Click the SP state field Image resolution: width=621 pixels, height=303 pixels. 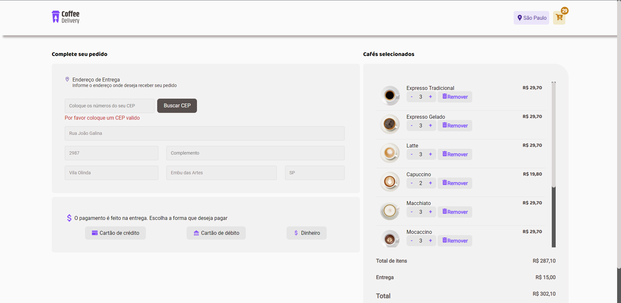(x=315, y=173)
